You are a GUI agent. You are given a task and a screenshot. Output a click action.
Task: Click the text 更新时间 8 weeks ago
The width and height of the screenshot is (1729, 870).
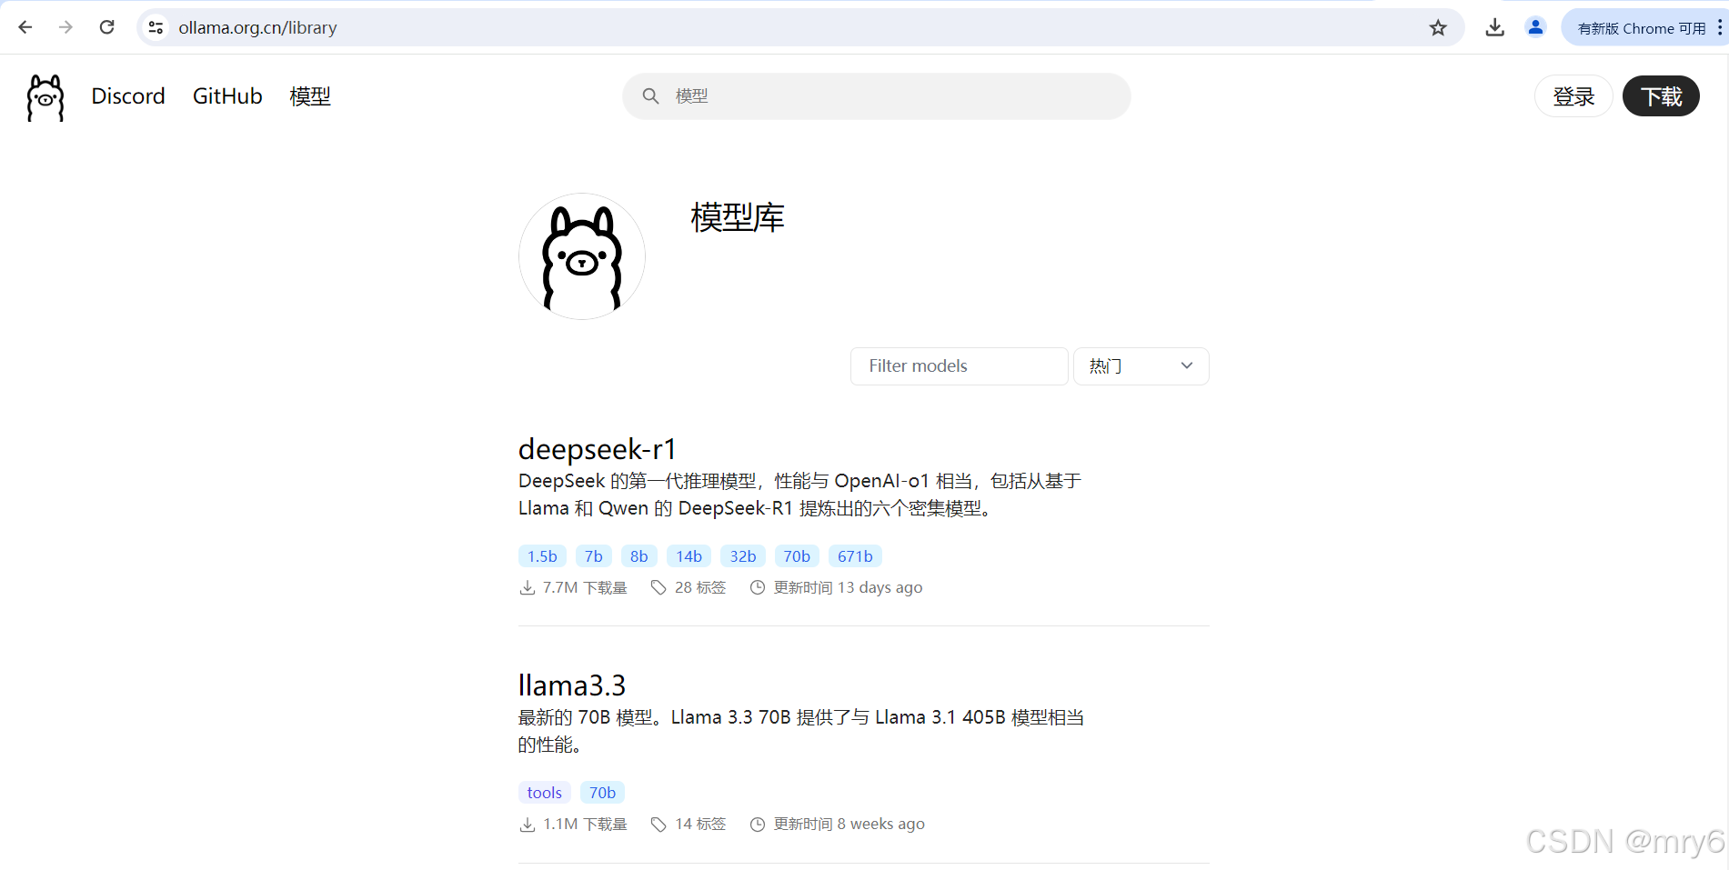coord(849,825)
